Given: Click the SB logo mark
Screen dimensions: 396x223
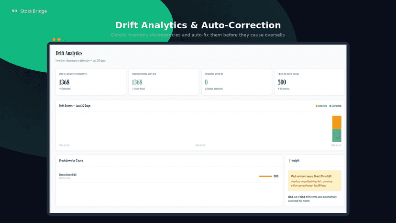Looking at the screenshot, I should (14, 11).
